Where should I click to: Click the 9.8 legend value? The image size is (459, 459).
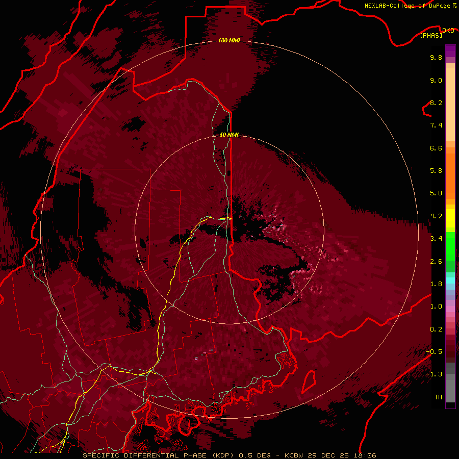[436, 57]
